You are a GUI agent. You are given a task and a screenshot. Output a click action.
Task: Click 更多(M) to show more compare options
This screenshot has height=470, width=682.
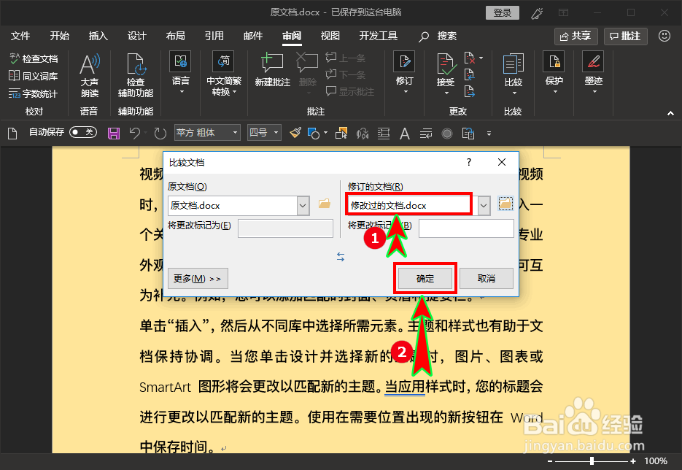pos(198,278)
